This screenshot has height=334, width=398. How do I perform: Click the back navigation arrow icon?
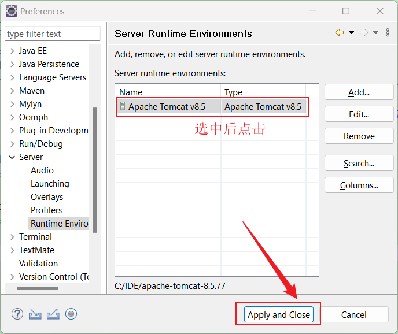coord(340,32)
